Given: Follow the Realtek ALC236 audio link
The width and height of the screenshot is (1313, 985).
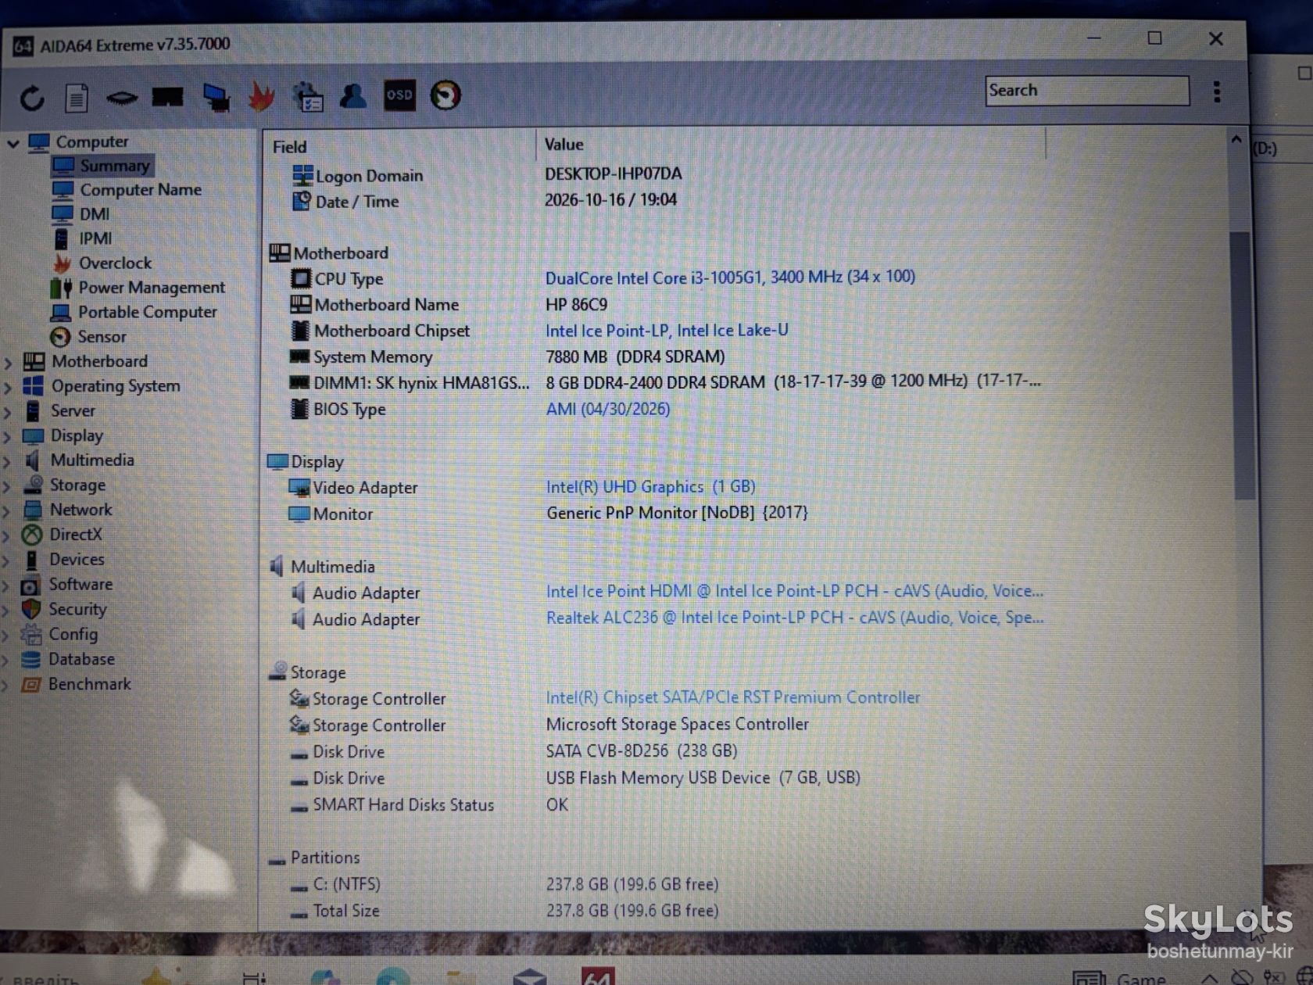Looking at the screenshot, I should point(795,618).
